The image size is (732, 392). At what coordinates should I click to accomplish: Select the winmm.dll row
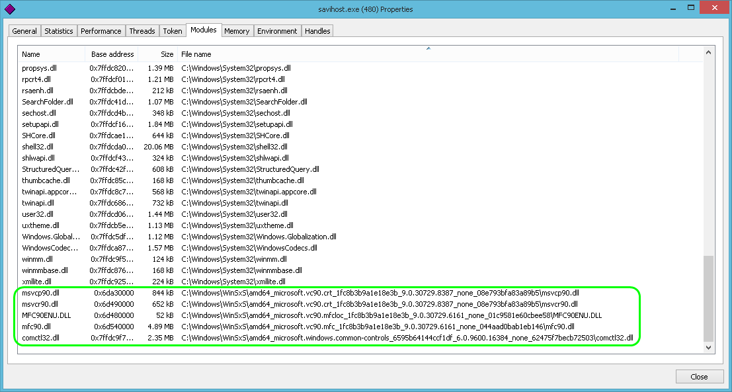[360, 259]
